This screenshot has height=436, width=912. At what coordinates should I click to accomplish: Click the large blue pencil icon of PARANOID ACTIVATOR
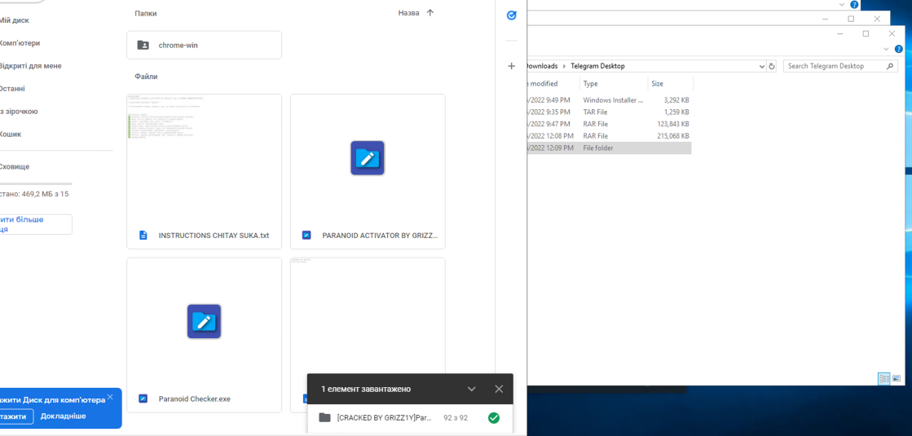click(368, 158)
